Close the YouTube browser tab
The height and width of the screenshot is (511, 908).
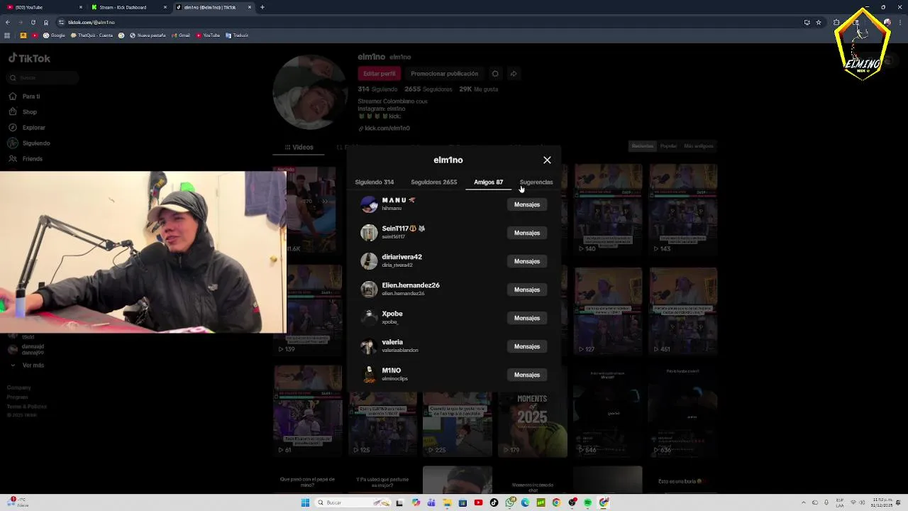click(81, 7)
